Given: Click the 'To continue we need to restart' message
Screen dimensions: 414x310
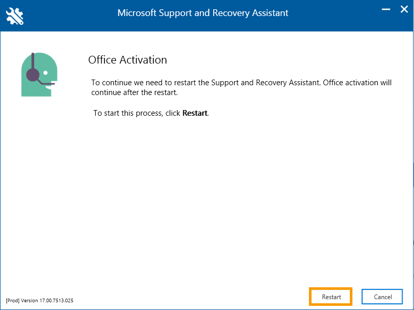Looking at the screenshot, I should tap(241, 87).
